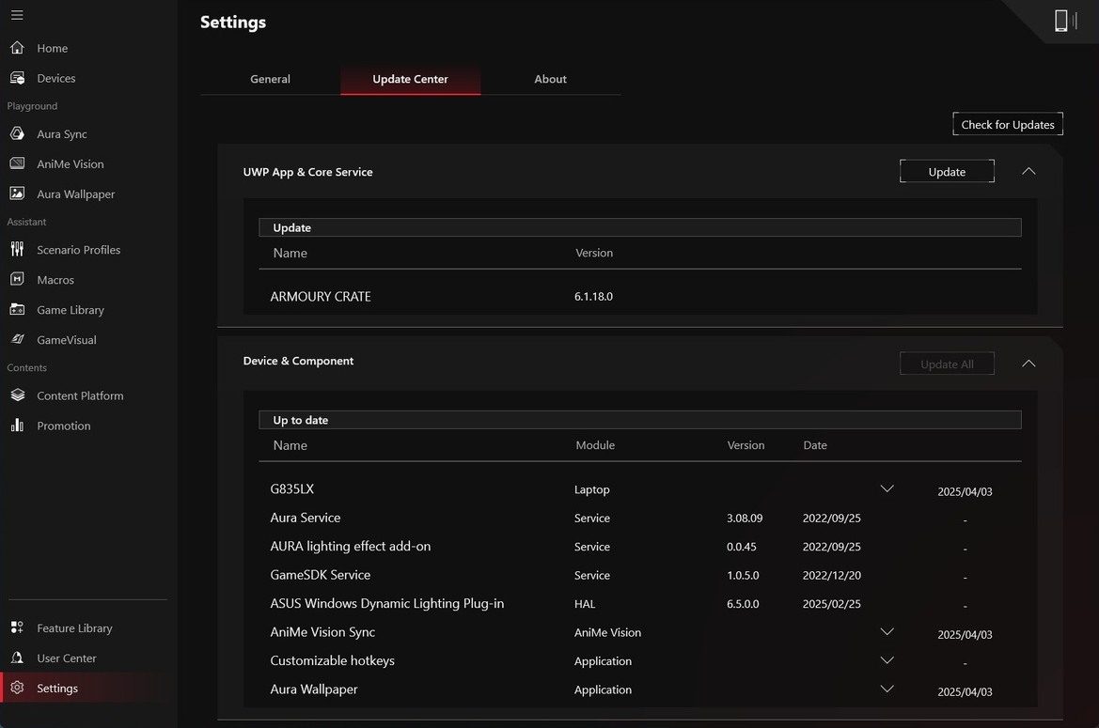This screenshot has height=728, width=1099.
Task: Click AniMe Vision Sync row name
Action: tap(322, 632)
